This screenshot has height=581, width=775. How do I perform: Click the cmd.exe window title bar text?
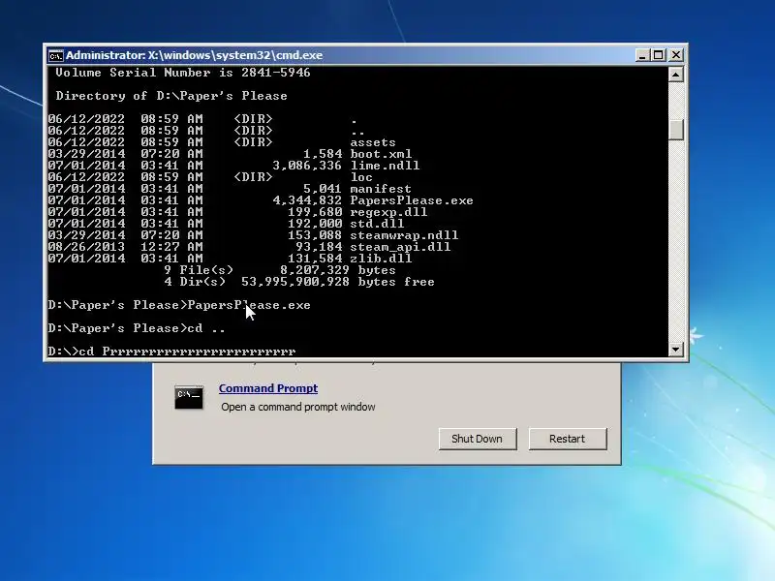tap(195, 55)
